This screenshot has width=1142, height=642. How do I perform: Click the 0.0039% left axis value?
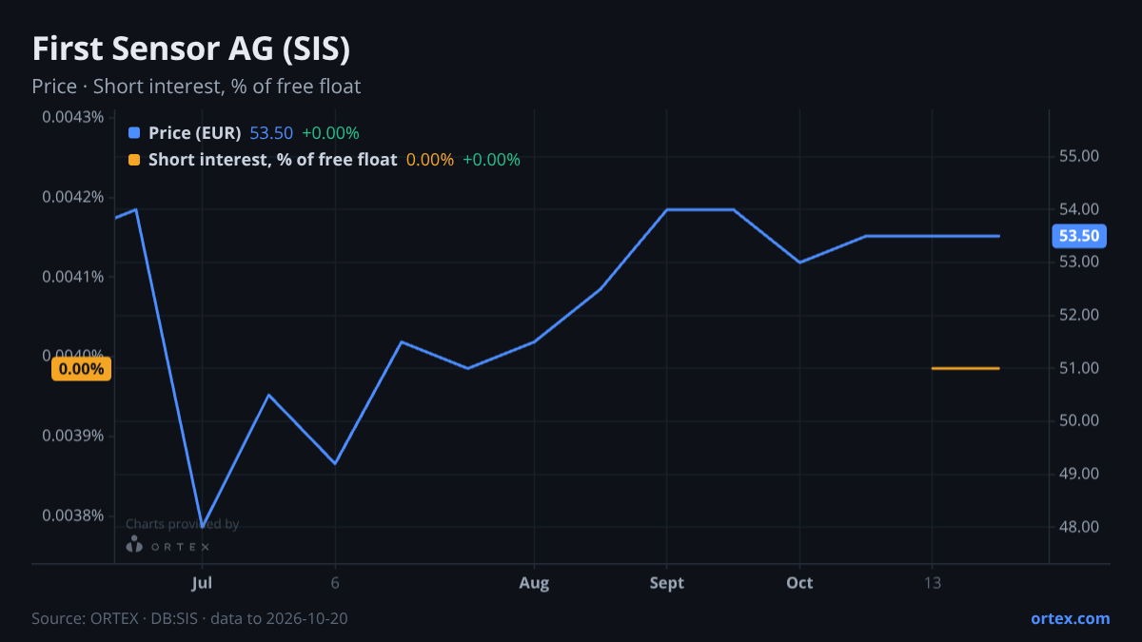pyautogui.click(x=73, y=436)
